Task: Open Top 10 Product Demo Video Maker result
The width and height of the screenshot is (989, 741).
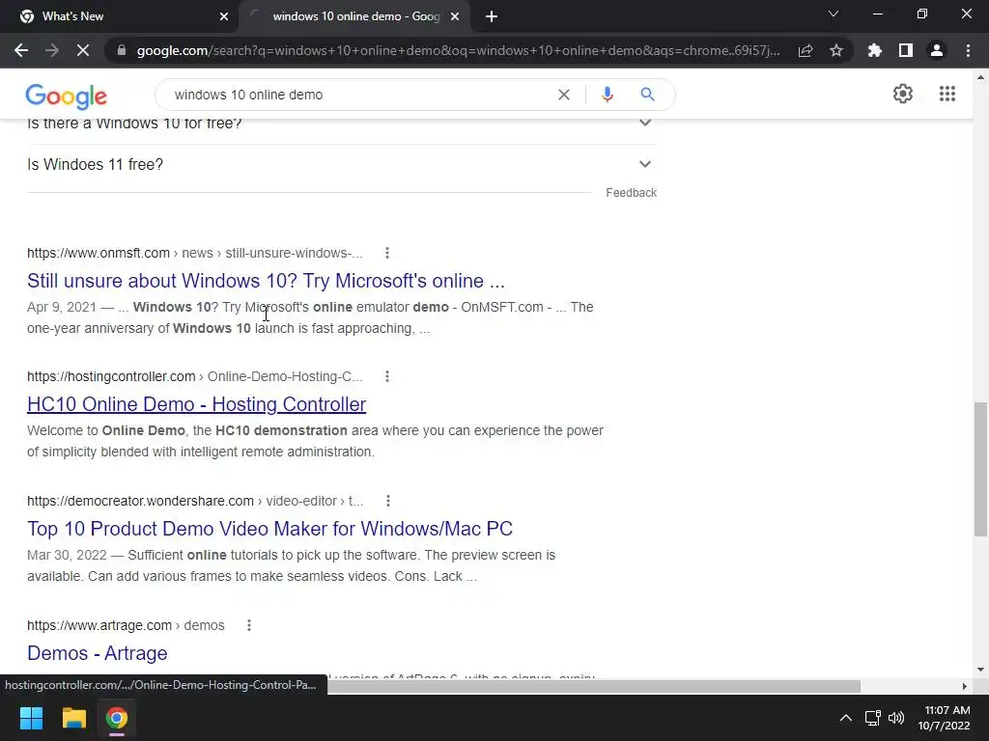Action: pyautogui.click(x=269, y=528)
